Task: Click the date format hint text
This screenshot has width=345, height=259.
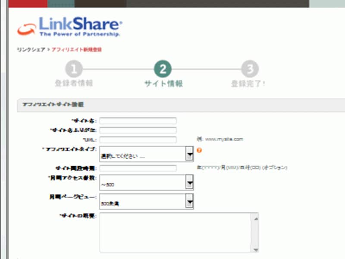Action: (242, 167)
